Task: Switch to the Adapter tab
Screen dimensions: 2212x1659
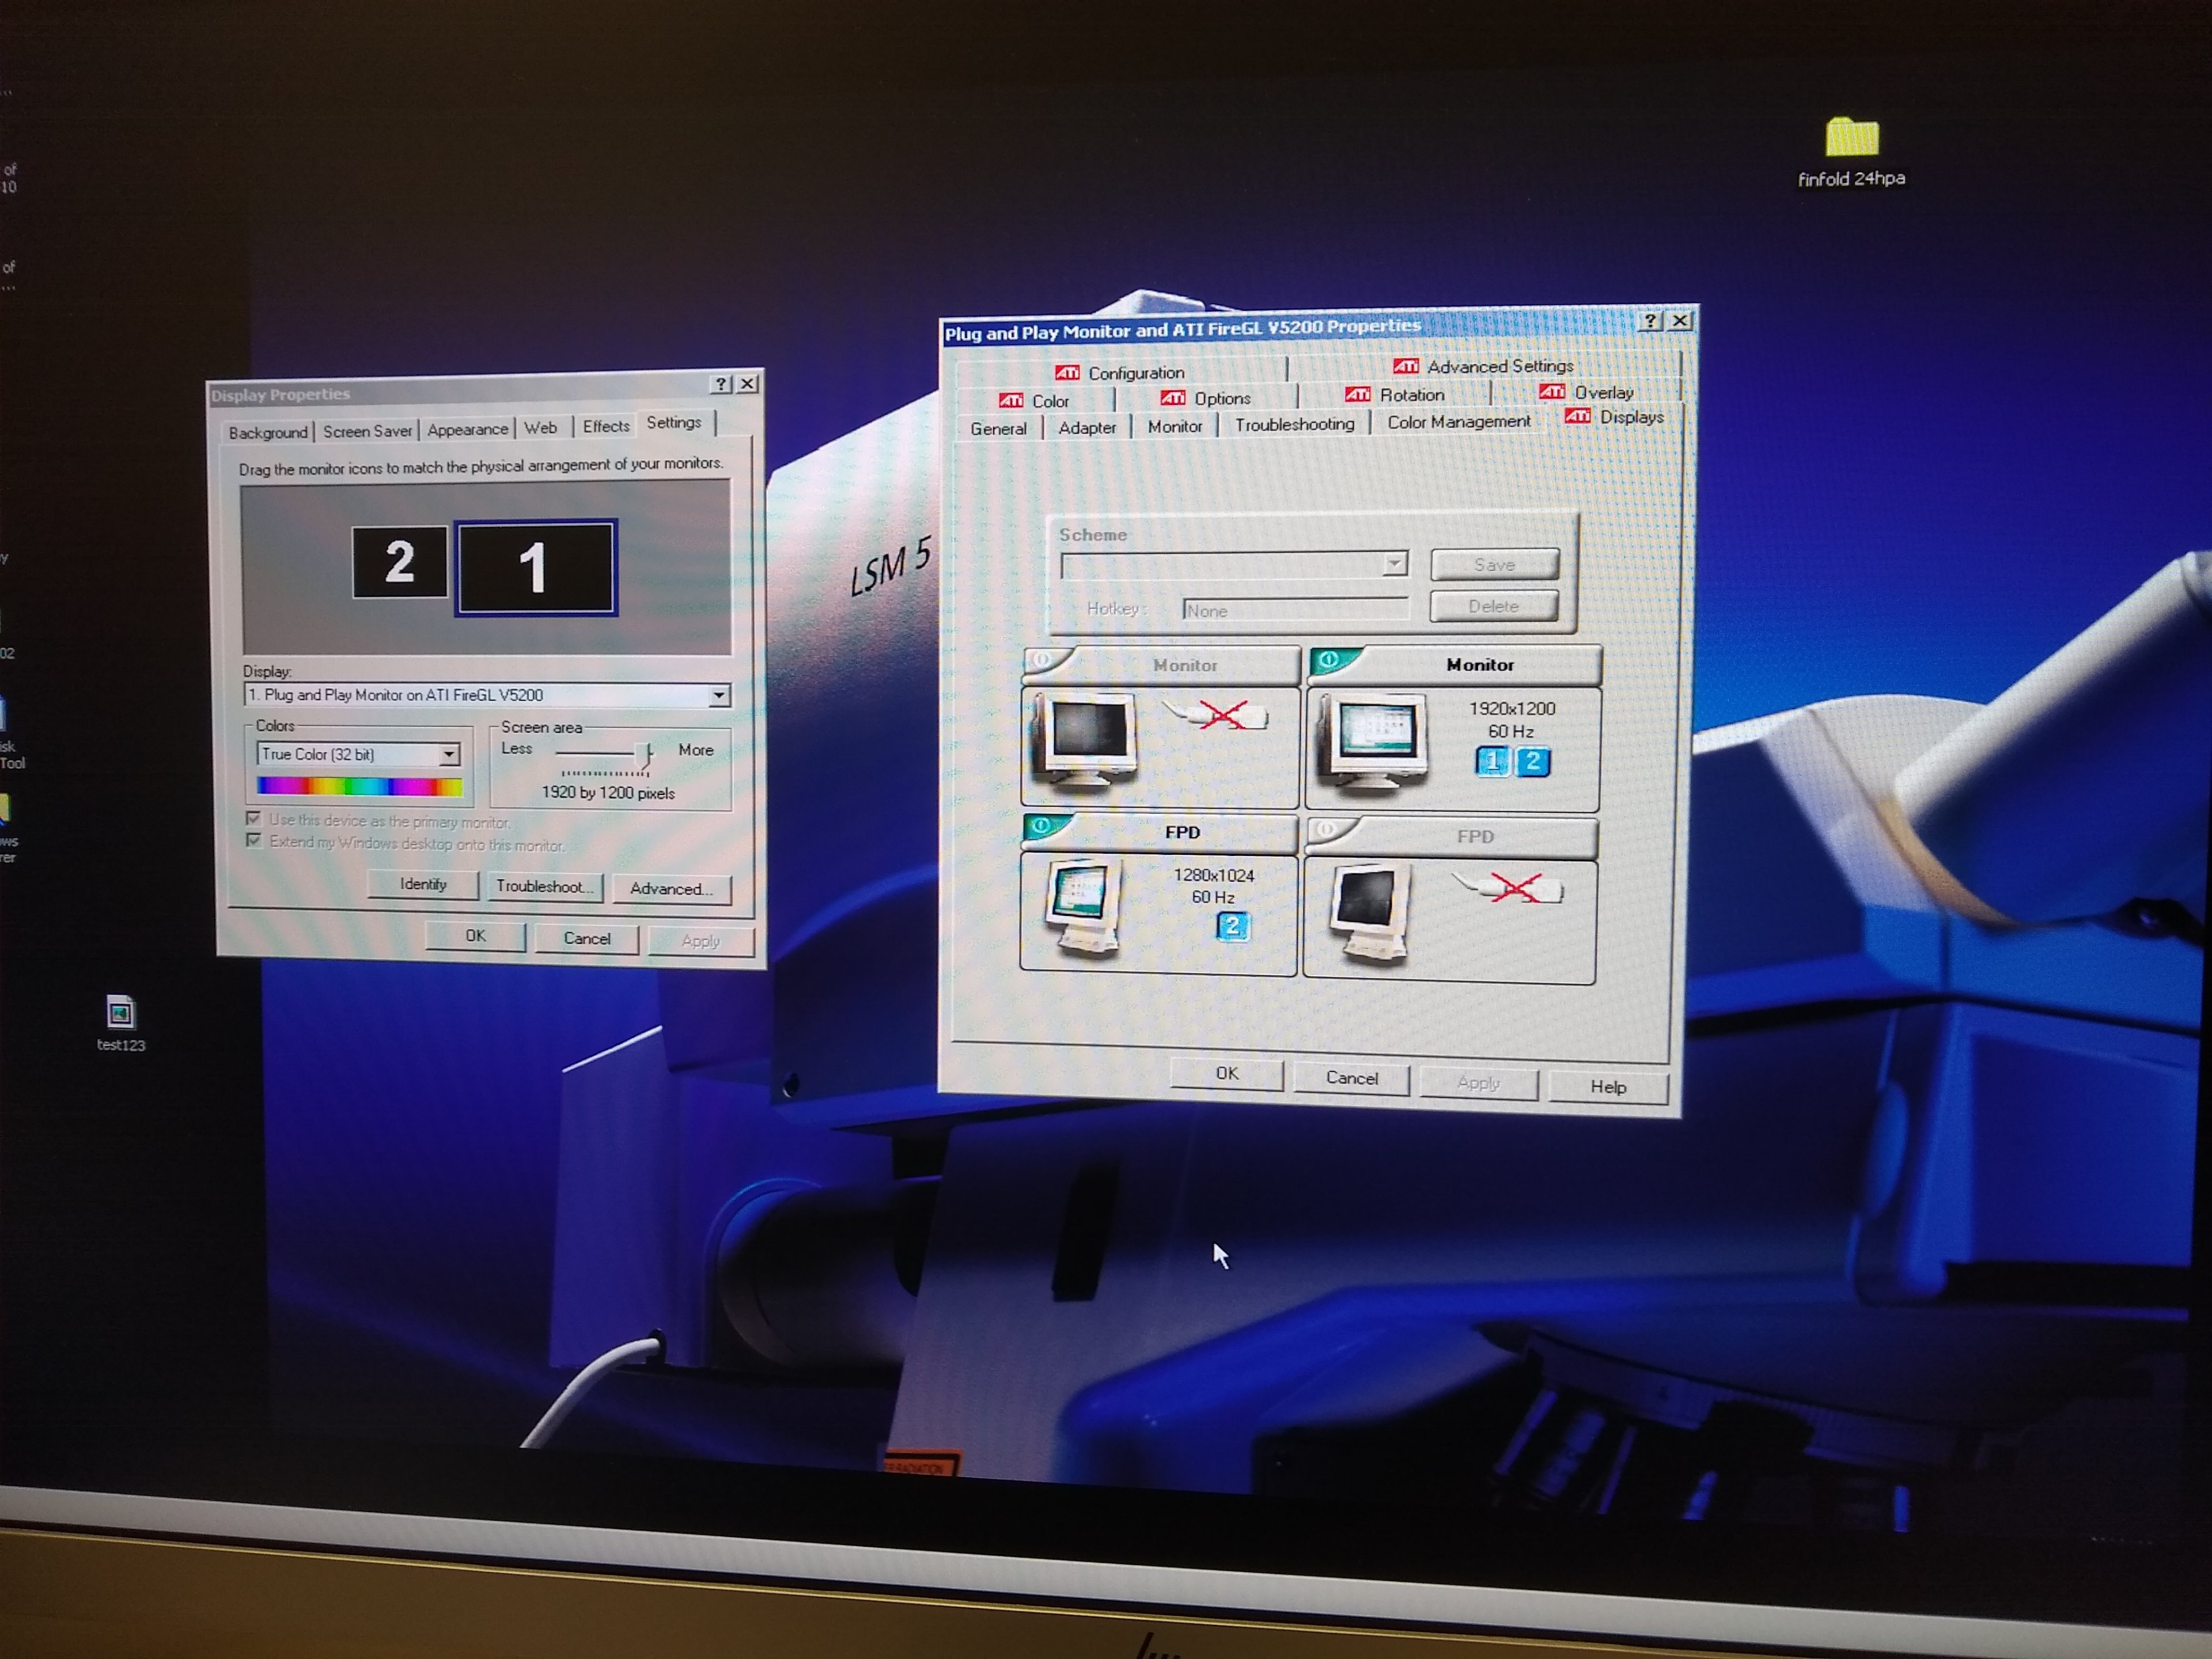Action: [1087, 428]
